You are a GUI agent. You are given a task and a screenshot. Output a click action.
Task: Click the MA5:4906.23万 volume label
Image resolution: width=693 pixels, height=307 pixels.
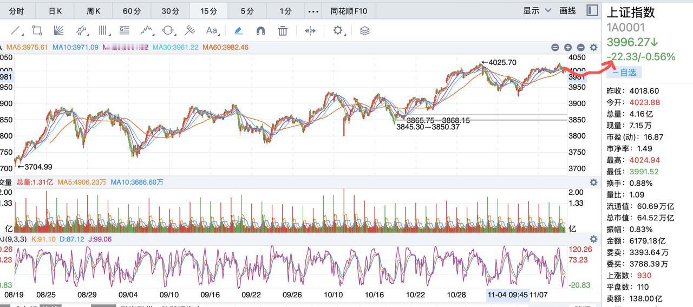tap(81, 182)
